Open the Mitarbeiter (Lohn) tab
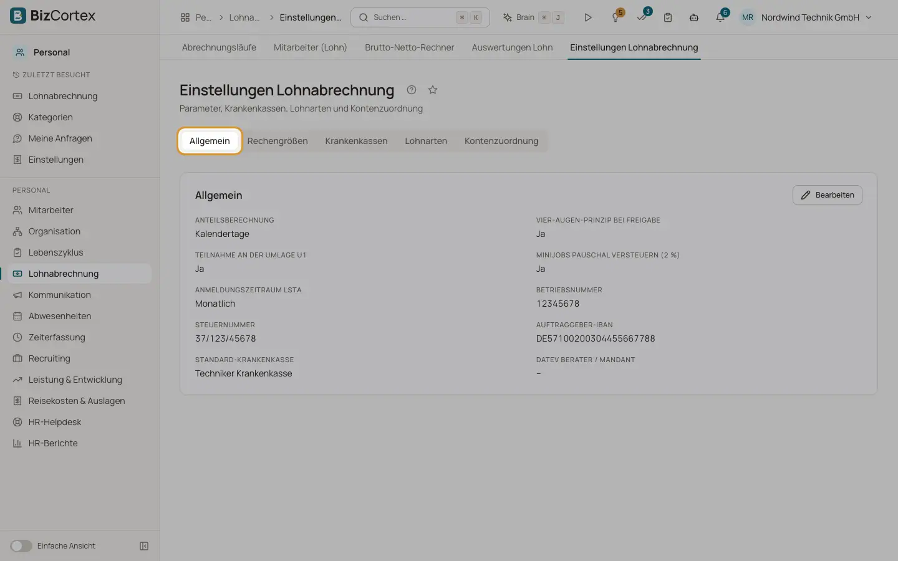 [310, 47]
